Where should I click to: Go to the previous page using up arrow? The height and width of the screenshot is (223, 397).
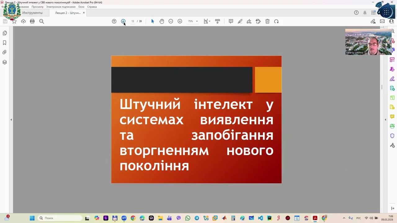point(114,21)
